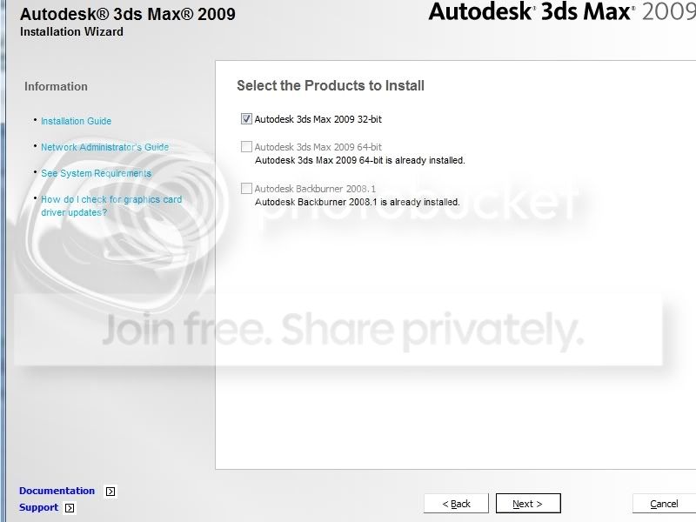Screen dimensions: 696x522
Task: Uncheck Autodesk 3ds Max 2009 32-bit checkbox
Action: [x=246, y=119]
